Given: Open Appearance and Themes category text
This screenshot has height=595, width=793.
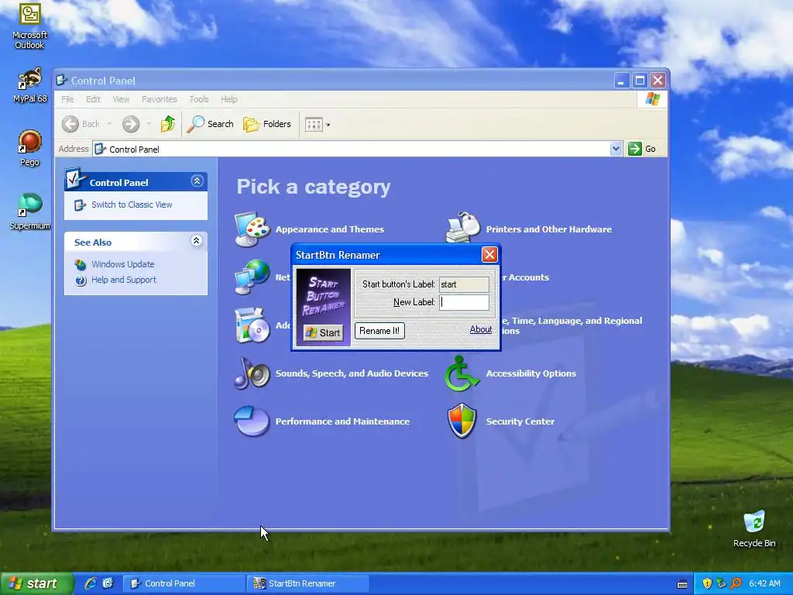Looking at the screenshot, I should coord(330,229).
